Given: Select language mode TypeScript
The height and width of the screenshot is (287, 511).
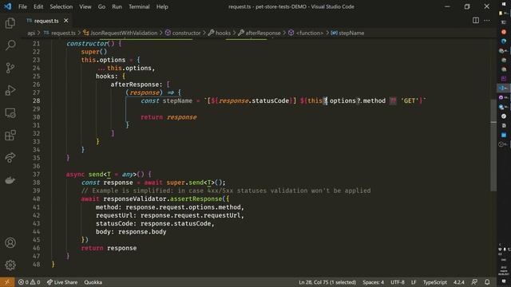Looking at the screenshot, I should coord(434,282).
